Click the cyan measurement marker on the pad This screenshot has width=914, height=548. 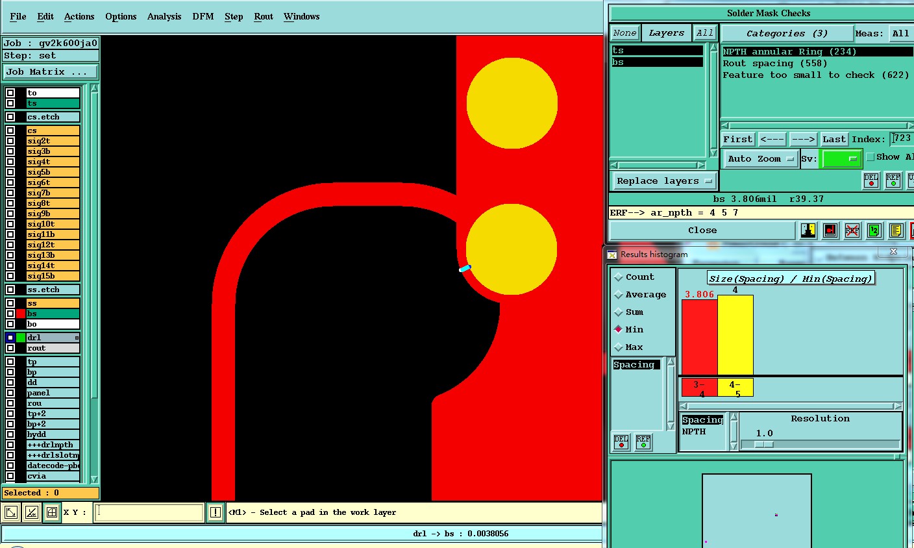click(465, 268)
